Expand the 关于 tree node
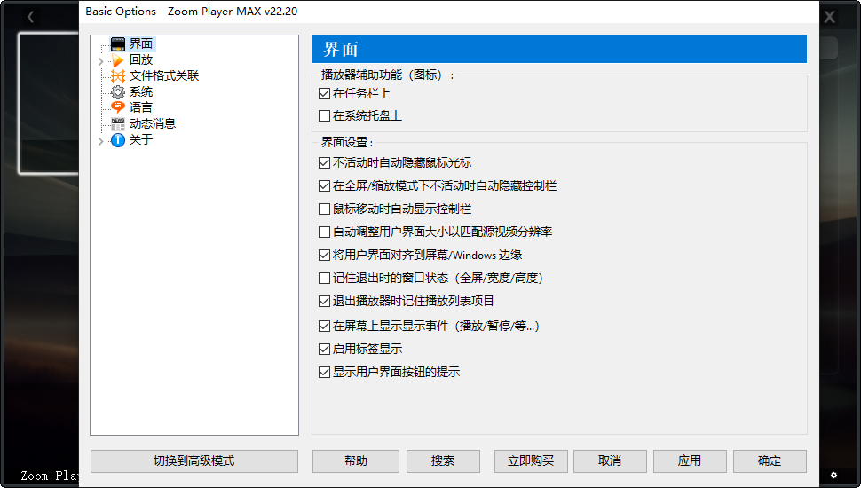Screen dimensions: 861x488 click(x=101, y=141)
